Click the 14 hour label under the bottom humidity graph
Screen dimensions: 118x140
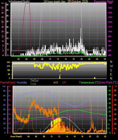pyautogui.click(x=67, y=136)
